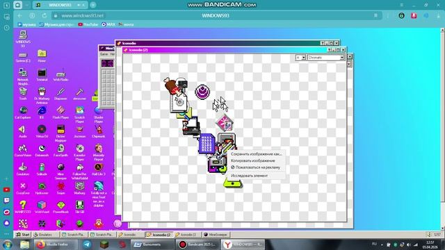Image resolution: width=445 pixels, height=250 pixels.
Task: Open Mozilla Firefox from the Windows taskbar
Action: coord(56,244)
